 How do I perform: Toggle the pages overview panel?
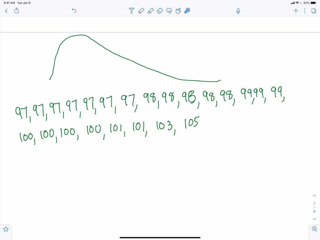pyautogui.click(x=313, y=11)
